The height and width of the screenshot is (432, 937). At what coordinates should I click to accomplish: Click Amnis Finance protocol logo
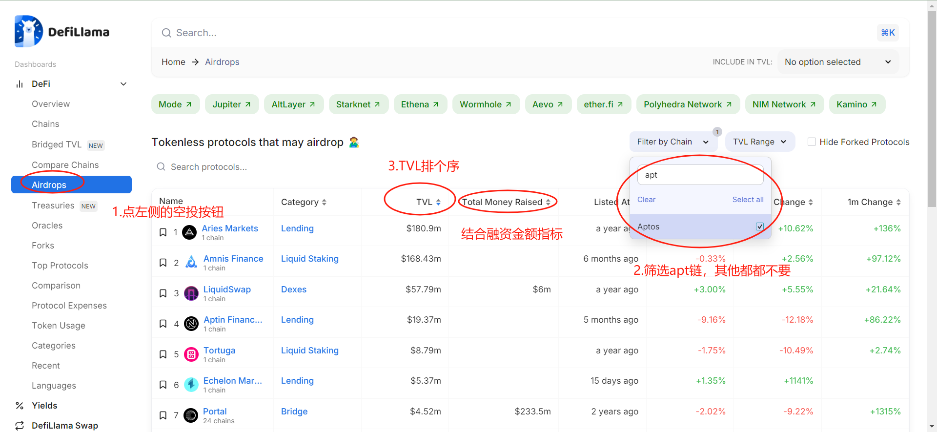(191, 263)
